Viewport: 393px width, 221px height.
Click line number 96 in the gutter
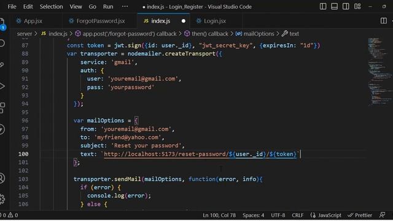(25, 120)
